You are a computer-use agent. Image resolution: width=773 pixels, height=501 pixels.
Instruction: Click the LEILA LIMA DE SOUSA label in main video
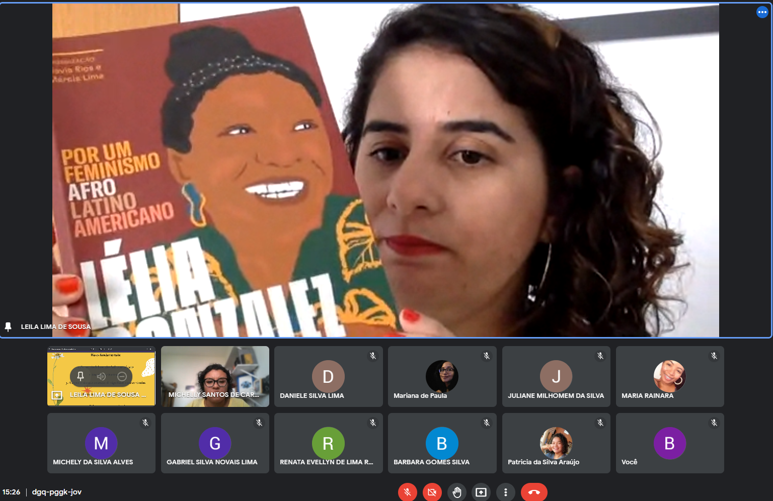pos(56,327)
